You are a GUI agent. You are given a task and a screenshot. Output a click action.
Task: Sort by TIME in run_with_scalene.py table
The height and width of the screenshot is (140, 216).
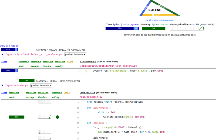click(x=4, y=62)
